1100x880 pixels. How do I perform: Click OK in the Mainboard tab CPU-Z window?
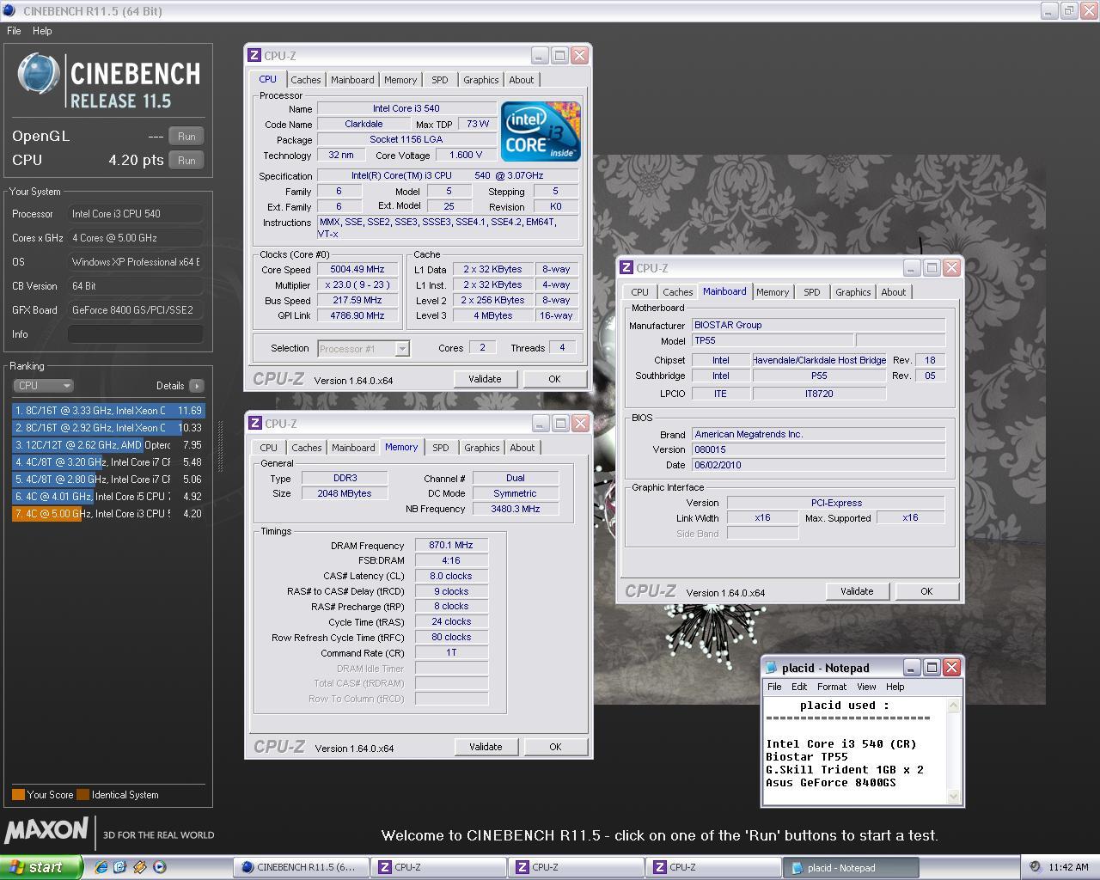coord(926,591)
